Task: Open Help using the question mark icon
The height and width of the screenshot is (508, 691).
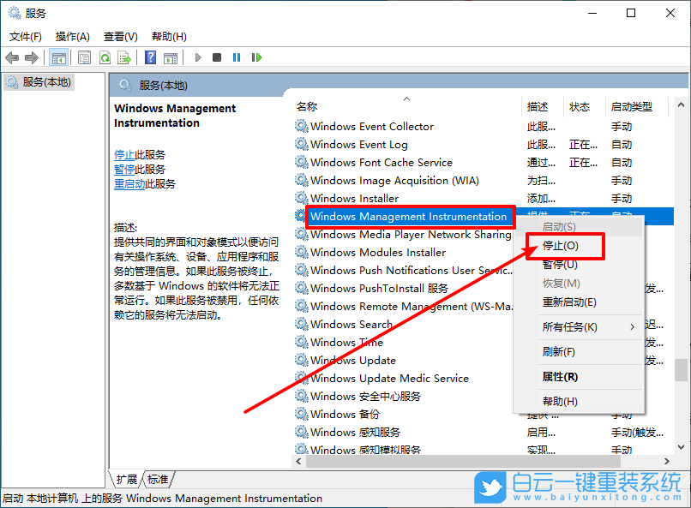Action: pos(152,57)
